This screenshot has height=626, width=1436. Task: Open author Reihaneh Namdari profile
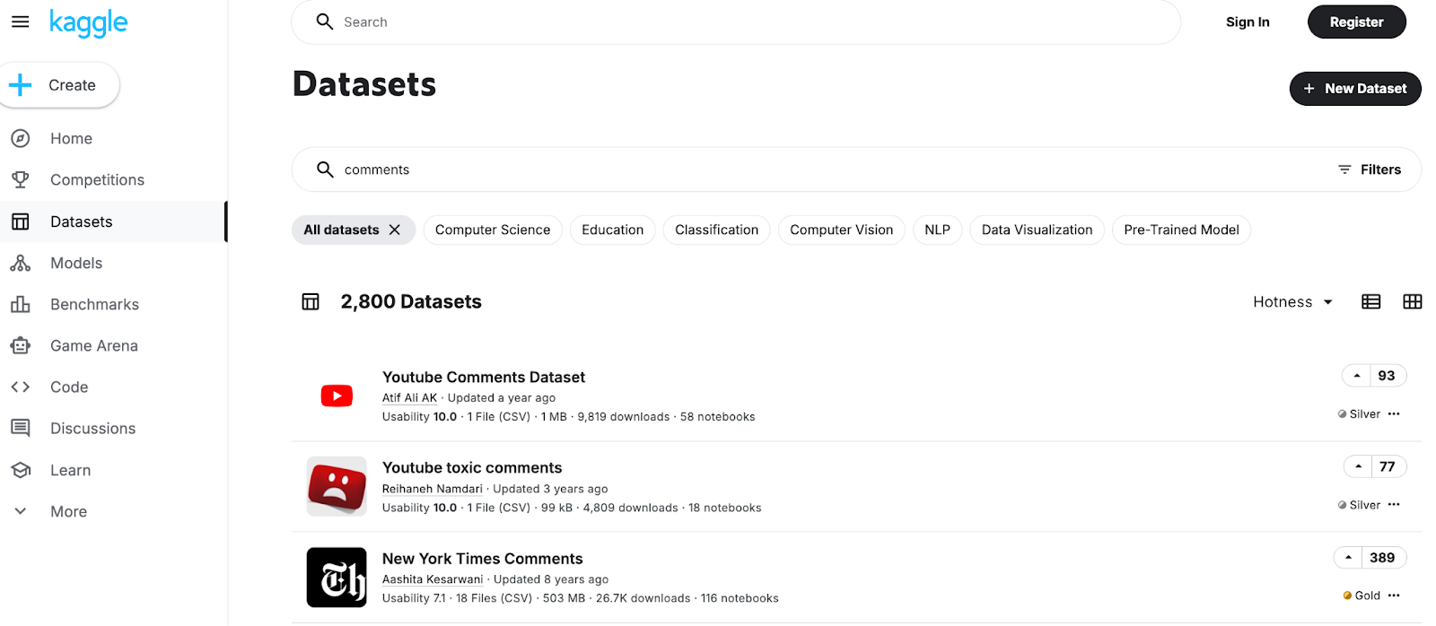(433, 490)
